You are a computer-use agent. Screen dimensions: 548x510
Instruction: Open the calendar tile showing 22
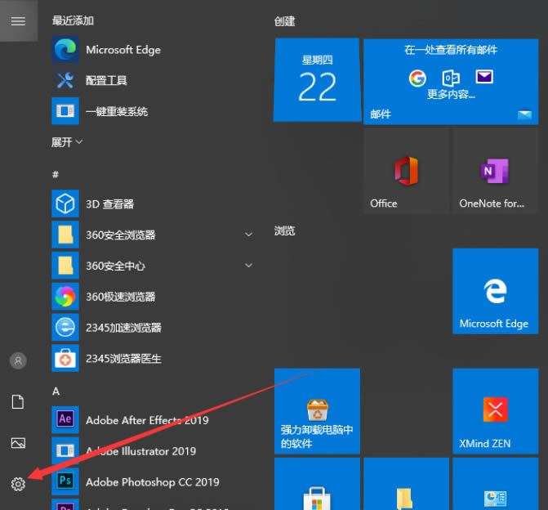(317, 80)
